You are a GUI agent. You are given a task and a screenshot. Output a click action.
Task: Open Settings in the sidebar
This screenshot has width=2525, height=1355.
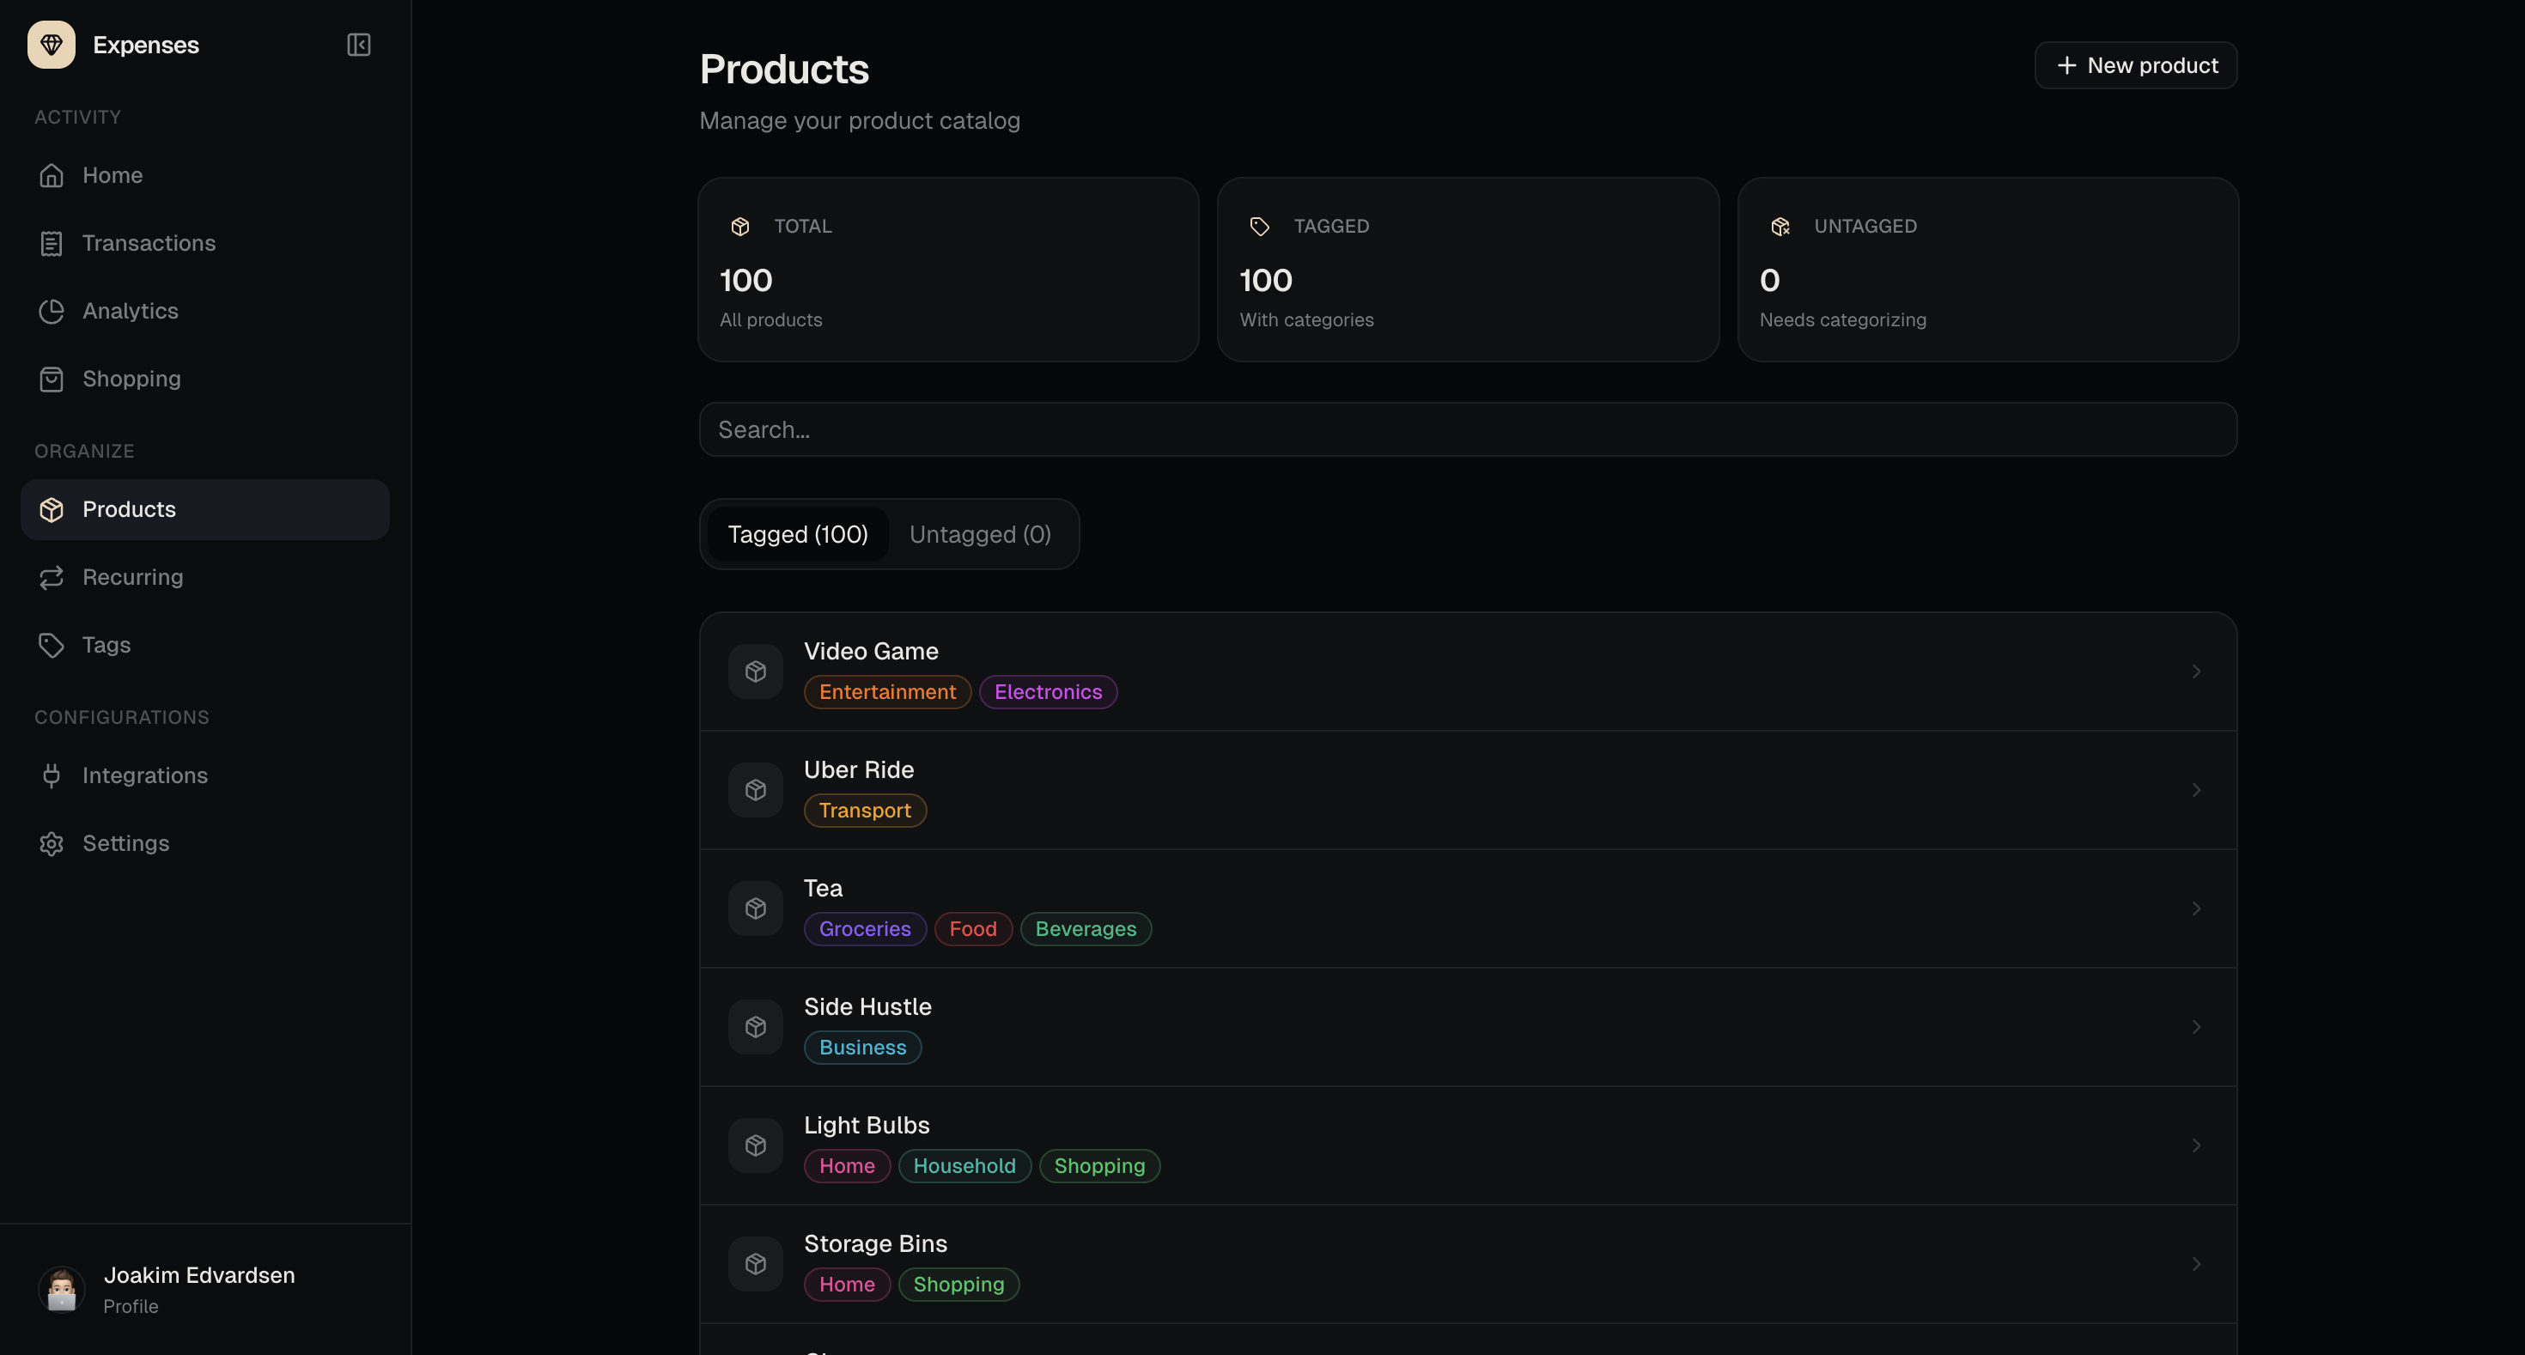205,843
